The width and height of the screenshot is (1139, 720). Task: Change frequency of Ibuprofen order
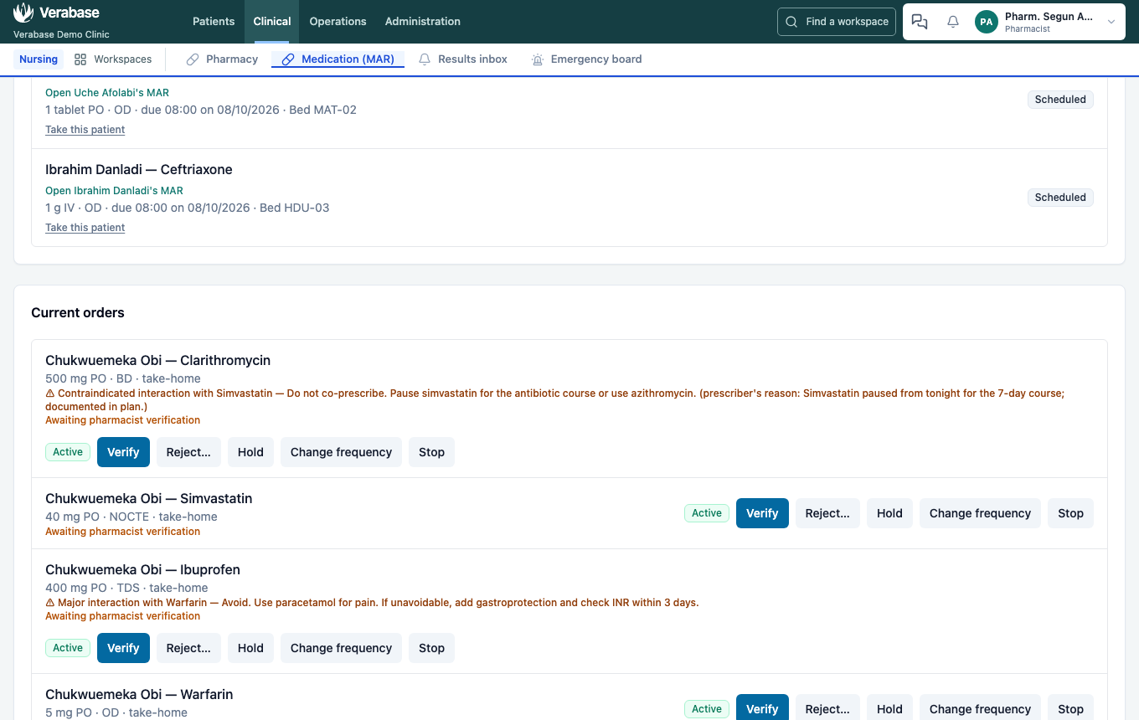pos(341,648)
